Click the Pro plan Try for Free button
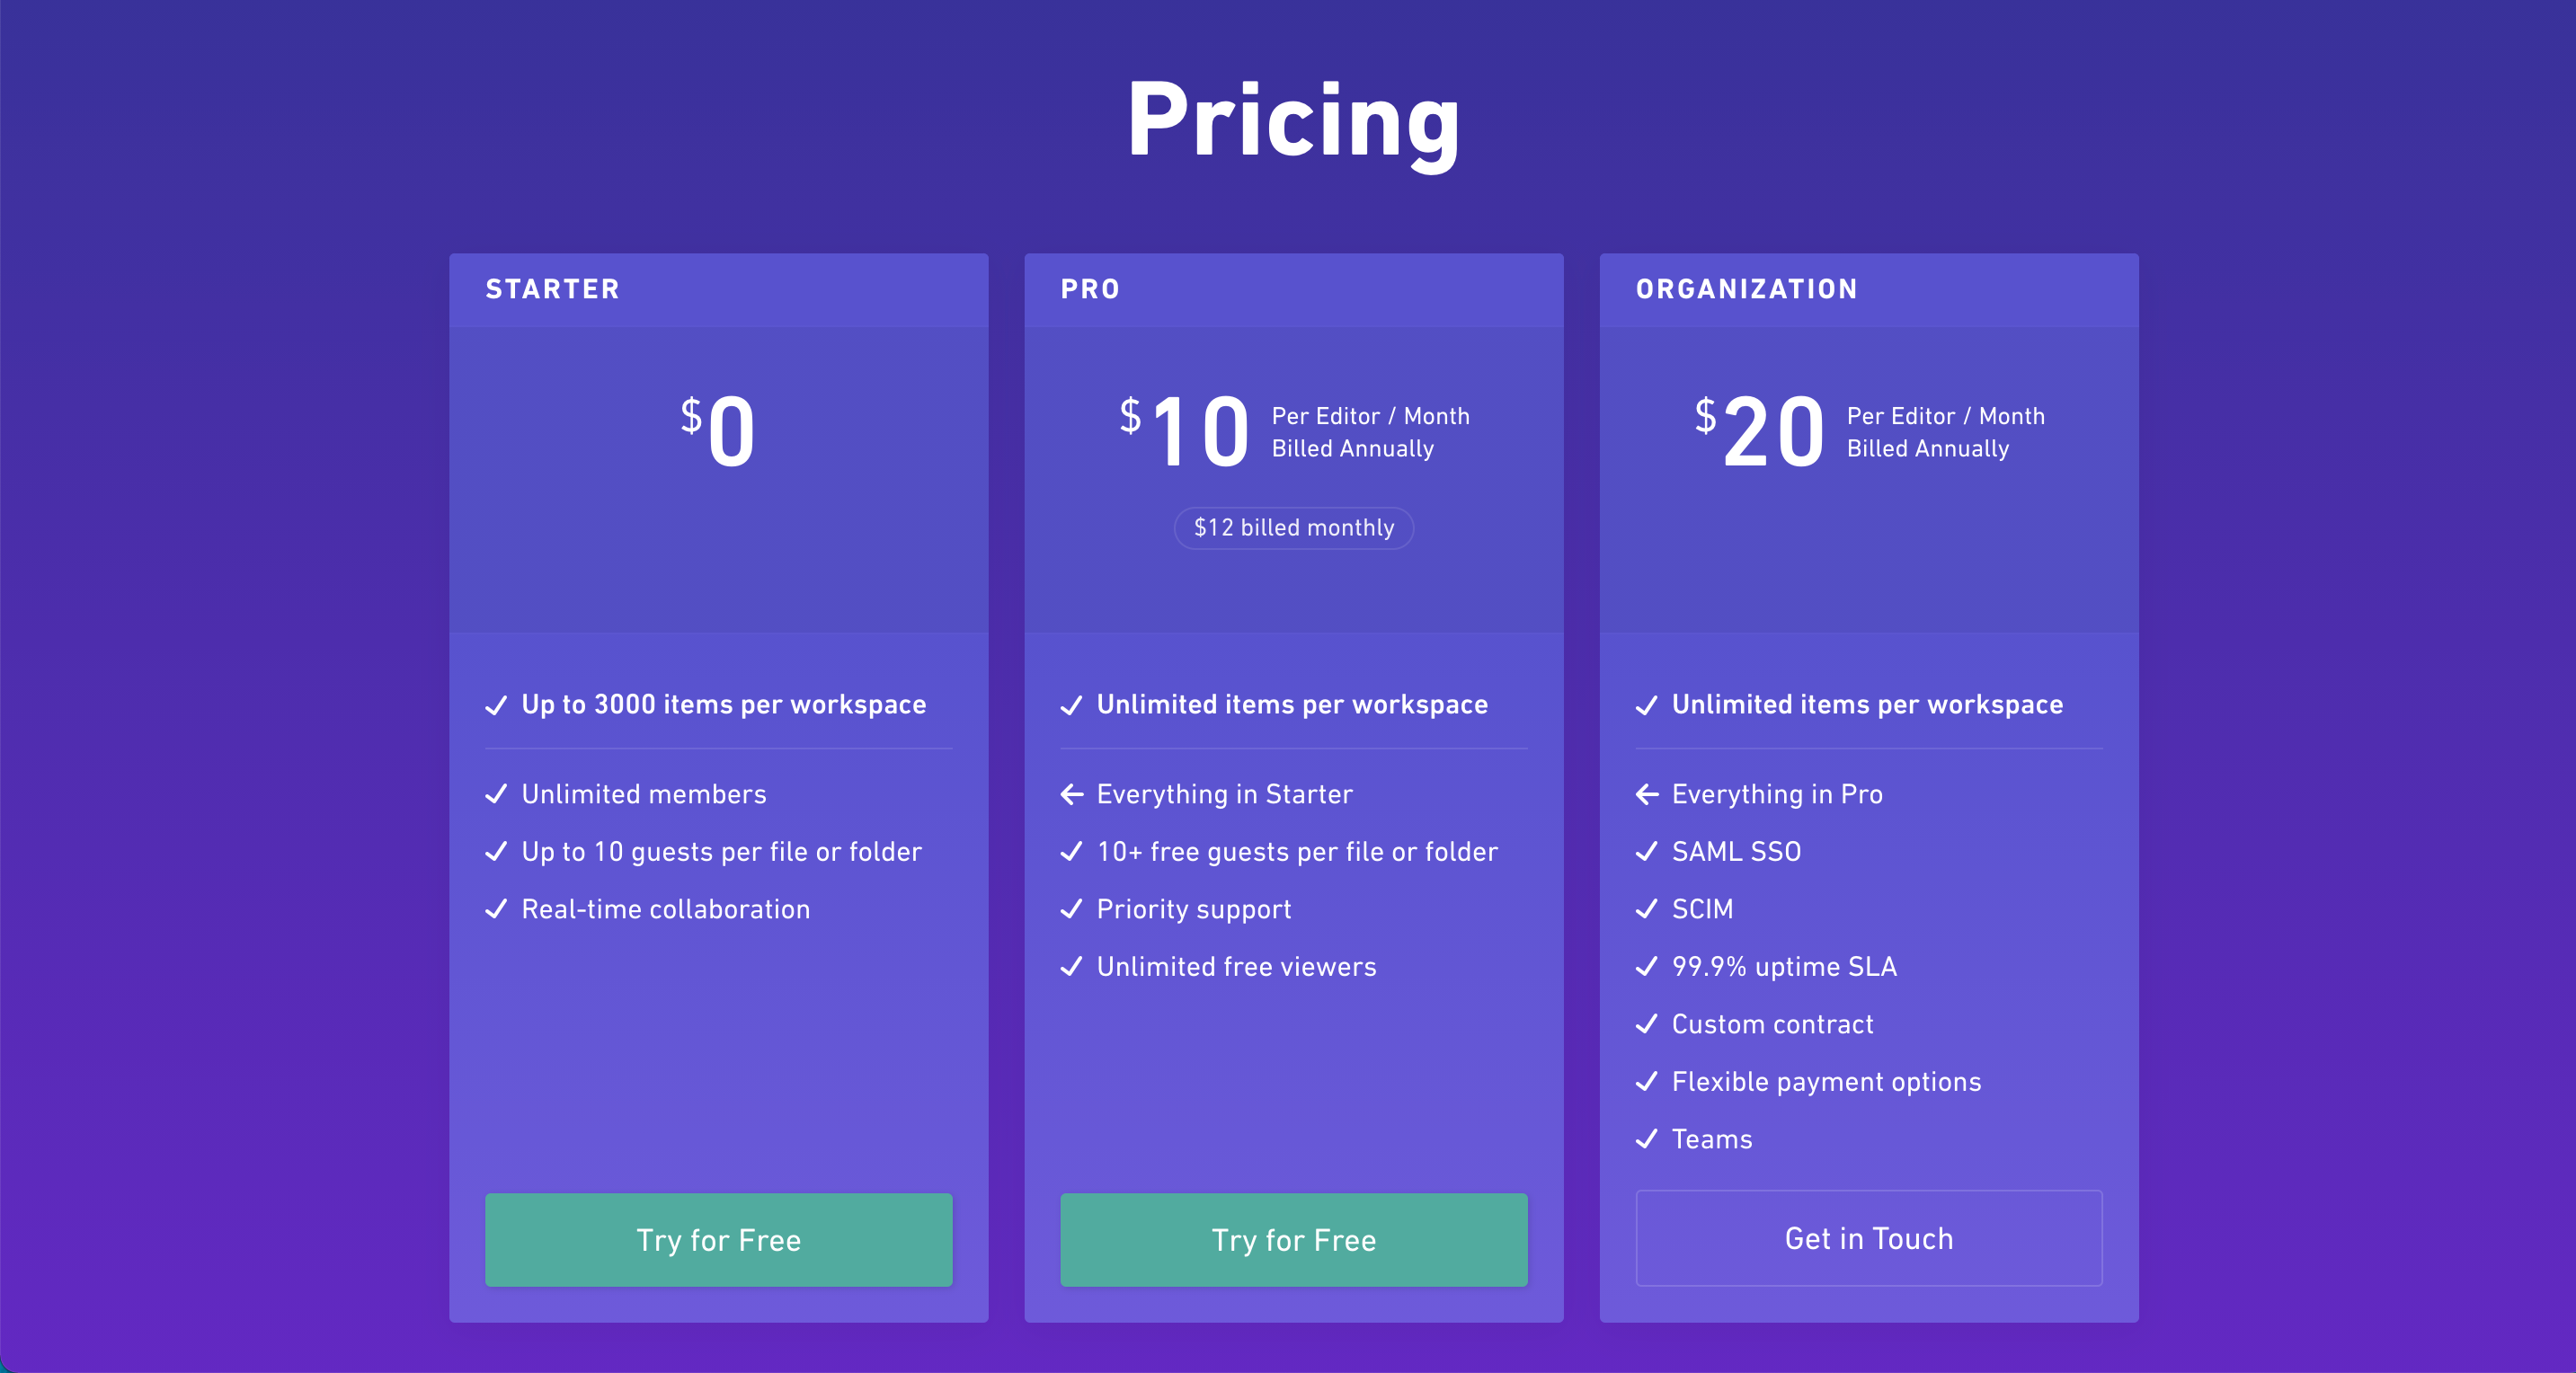The image size is (2576, 1373). 1293,1239
